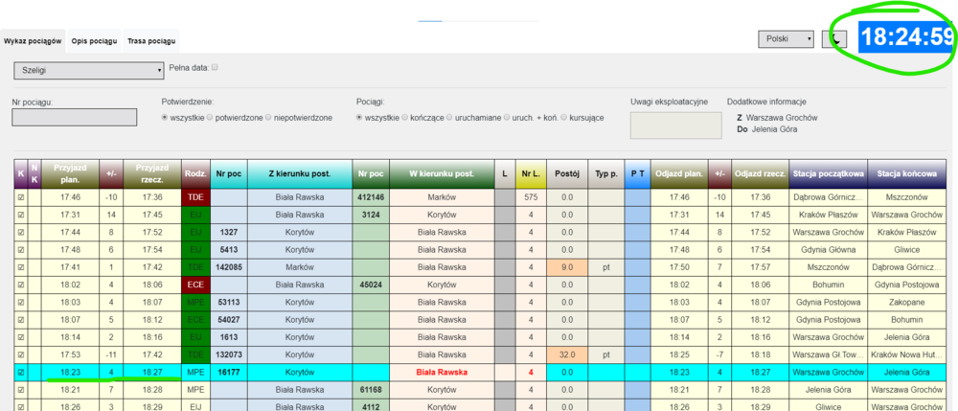Click the Stacja końcowa column header
The height and width of the screenshot is (411, 958).
click(905, 173)
